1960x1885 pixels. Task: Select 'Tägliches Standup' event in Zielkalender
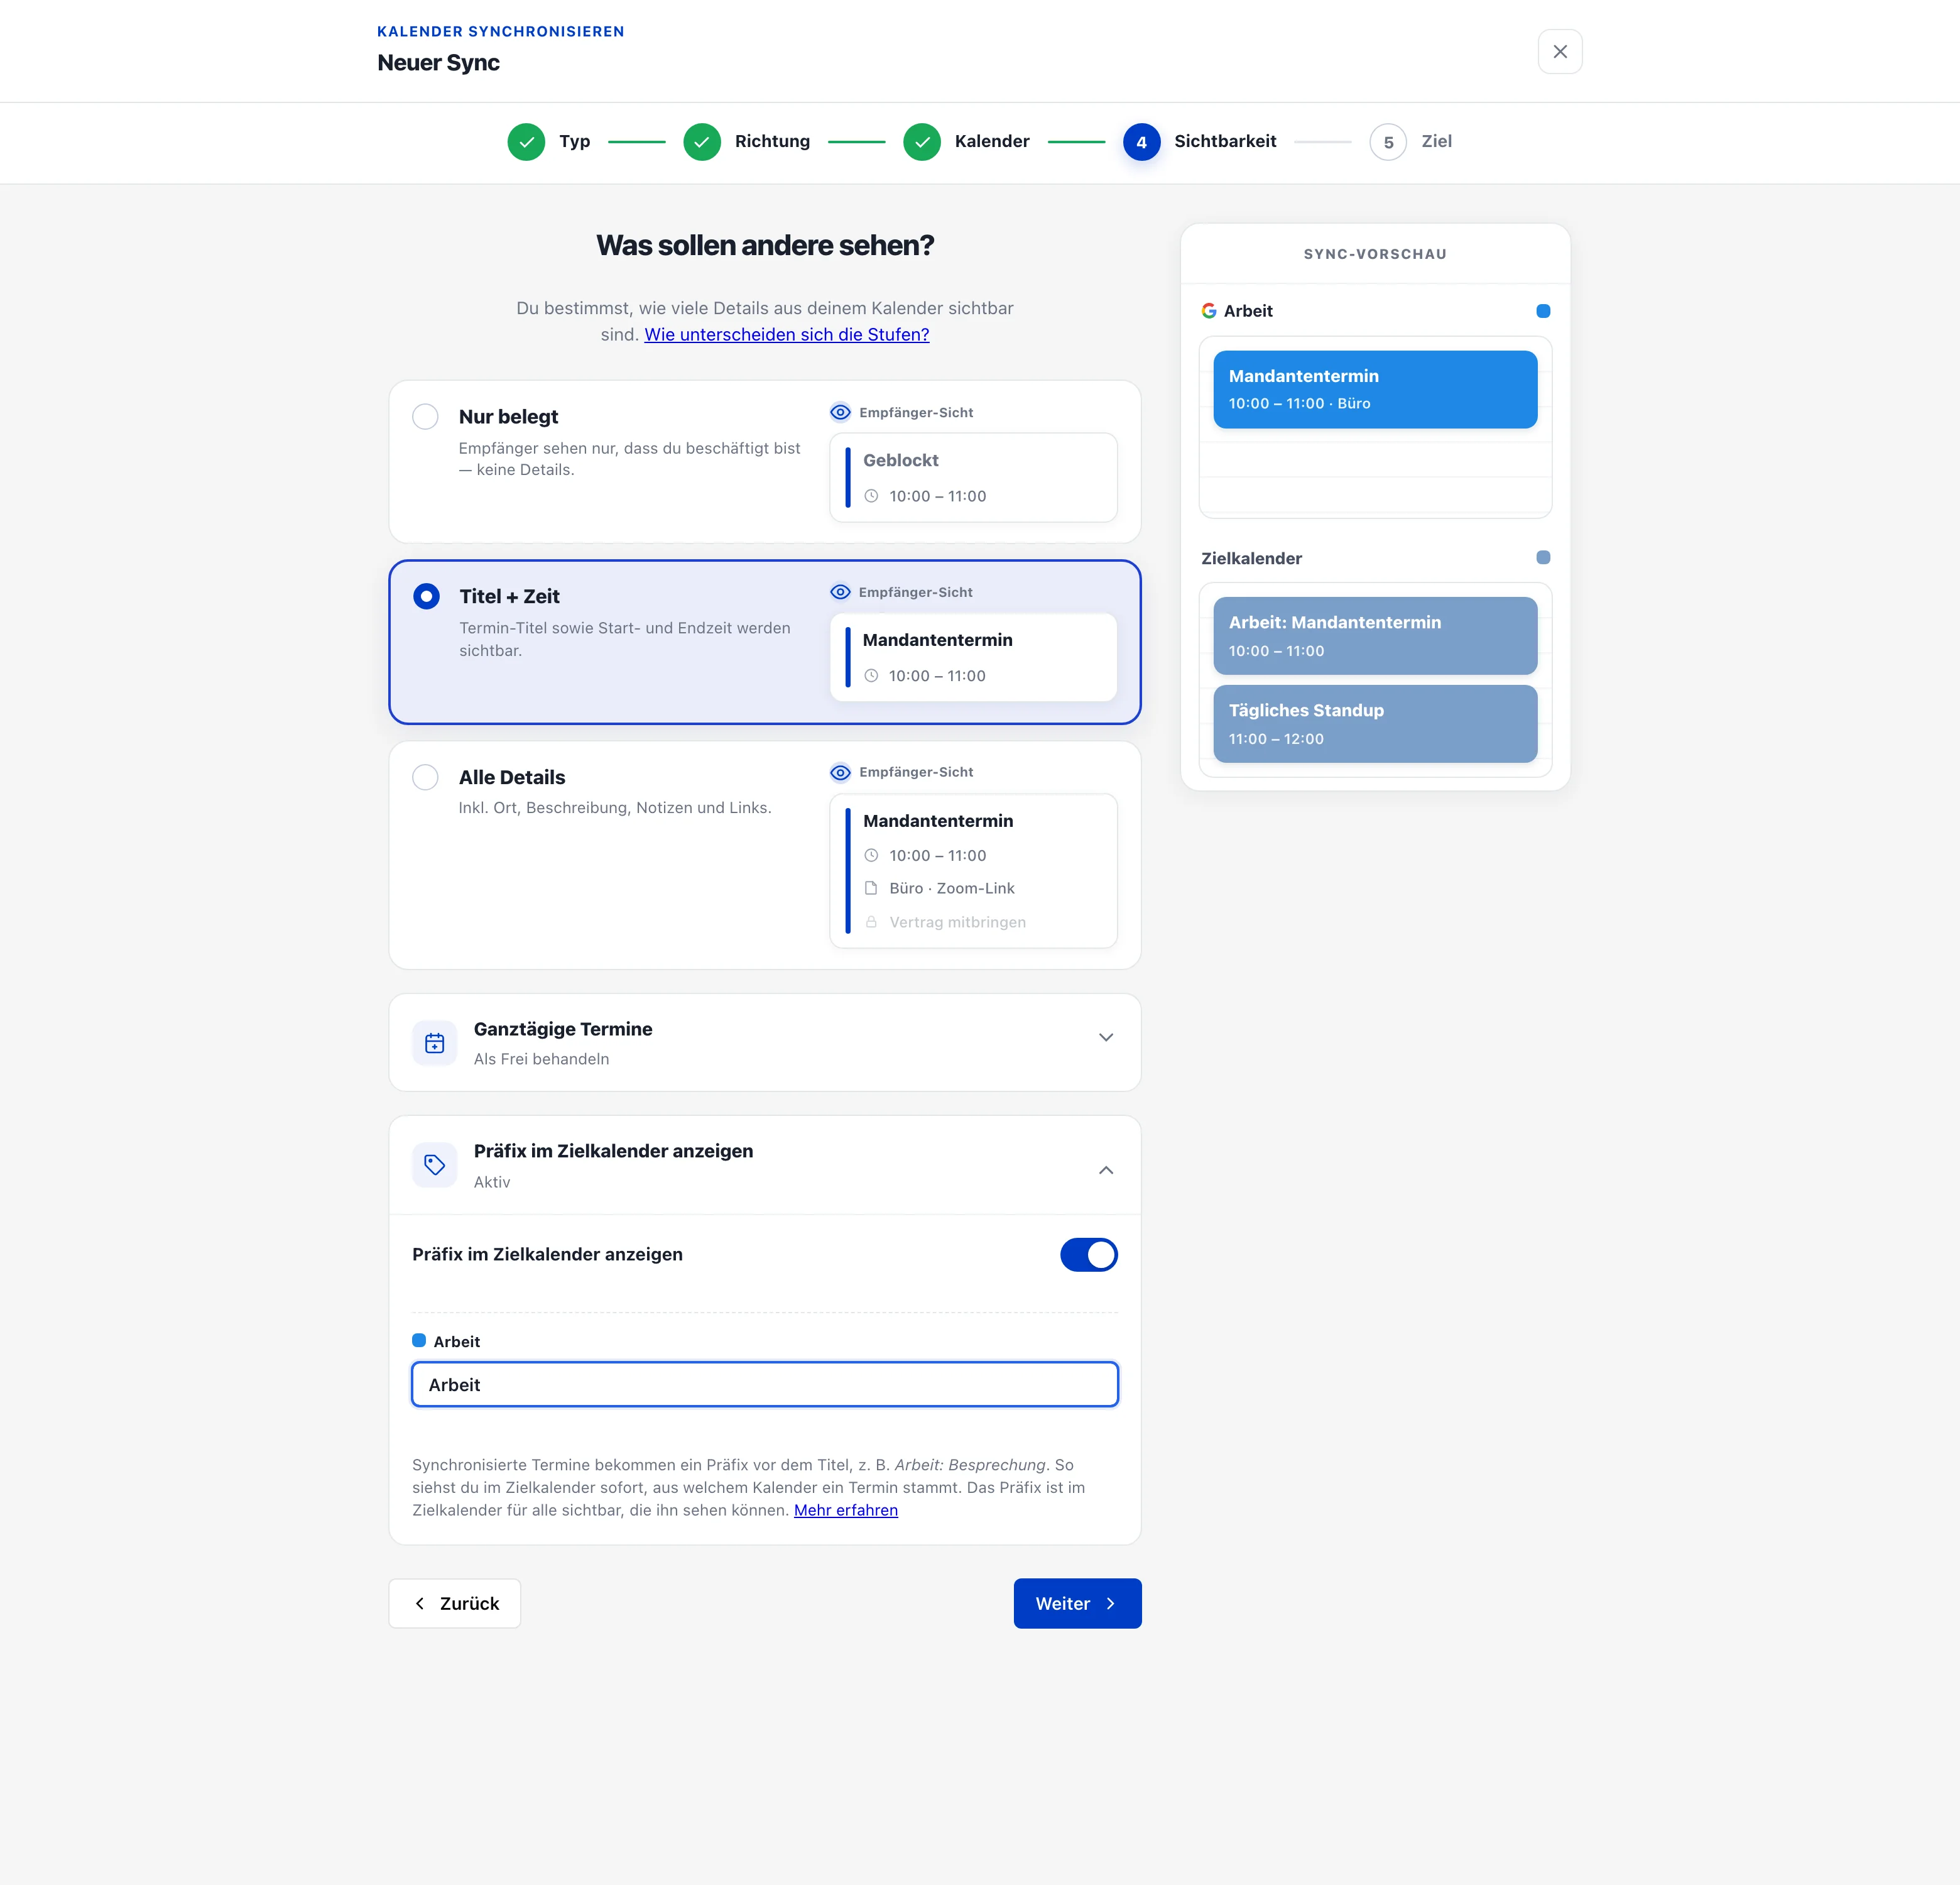(1375, 724)
